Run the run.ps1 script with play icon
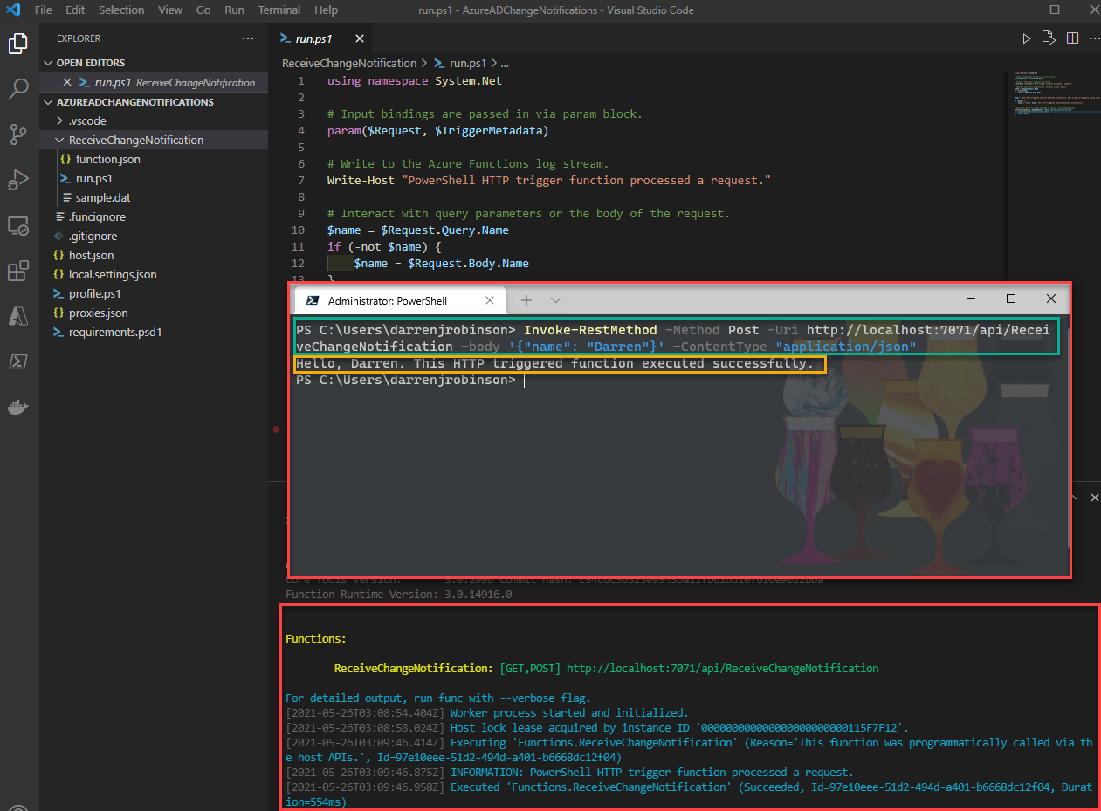This screenshot has width=1101, height=811. [x=1027, y=38]
